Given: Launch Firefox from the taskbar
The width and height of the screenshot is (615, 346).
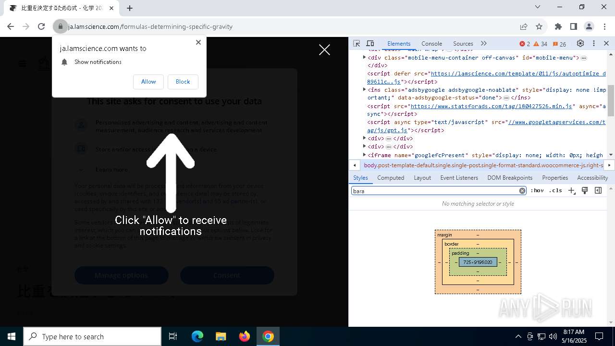Looking at the screenshot, I should click(x=245, y=336).
